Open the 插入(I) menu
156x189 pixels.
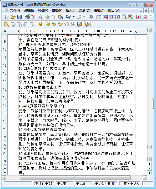pos(71,11)
